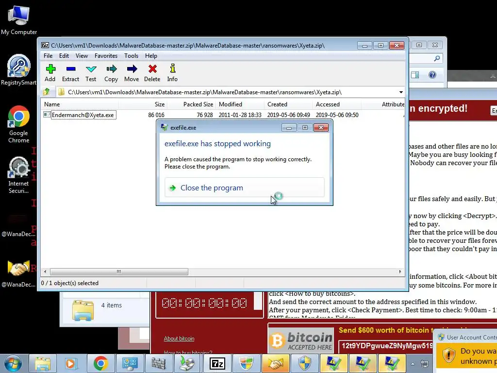The width and height of the screenshot is (497, 373).
Task: Open the Info toolbar icon
Action: 172,73
